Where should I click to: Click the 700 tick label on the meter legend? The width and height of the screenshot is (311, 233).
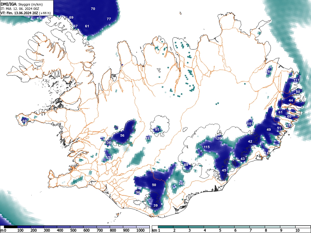coord(100,231)
